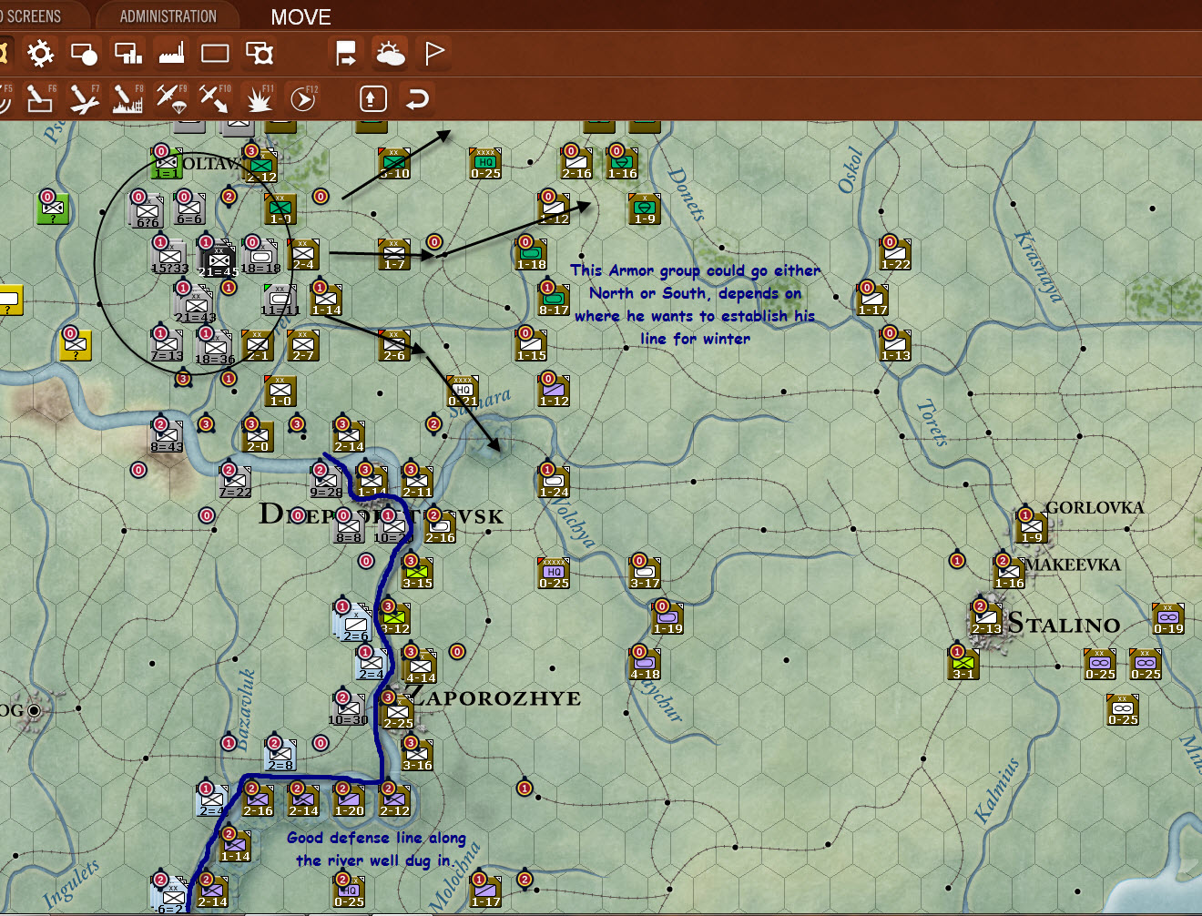Click the screen-with-bar-chart toolbar icon
1202x916 pixels.
click(x=128, y=54)
